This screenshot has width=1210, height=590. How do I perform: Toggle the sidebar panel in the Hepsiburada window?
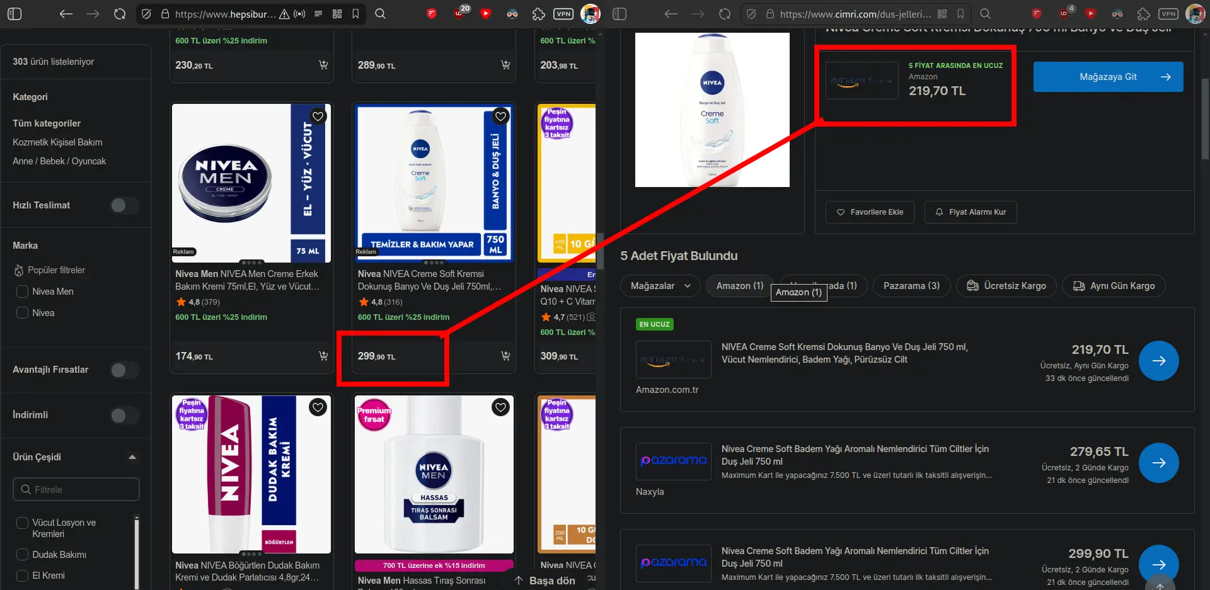tap(14, 14)
